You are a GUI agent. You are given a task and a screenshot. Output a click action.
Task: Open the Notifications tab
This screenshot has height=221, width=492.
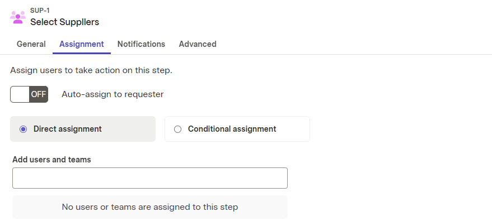tap(141, 44)
